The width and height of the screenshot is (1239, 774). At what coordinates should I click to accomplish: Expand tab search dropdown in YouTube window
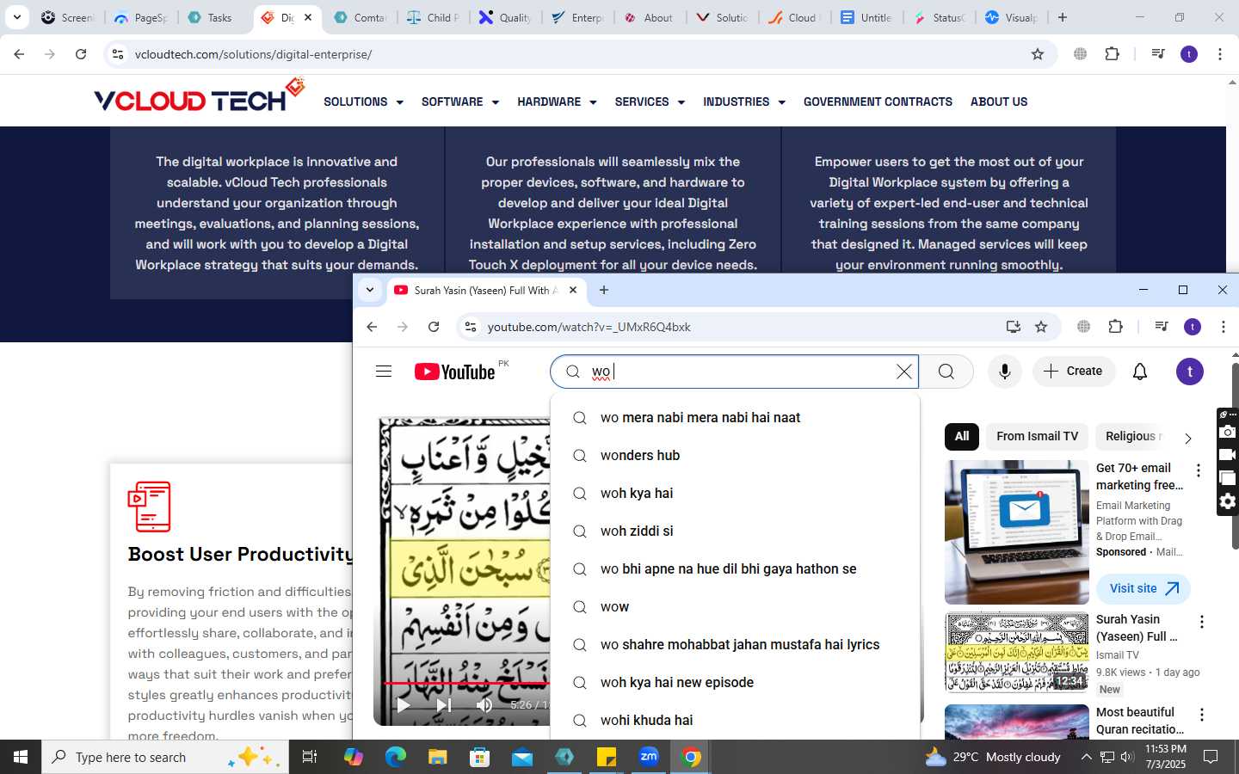tap(370, 290)
